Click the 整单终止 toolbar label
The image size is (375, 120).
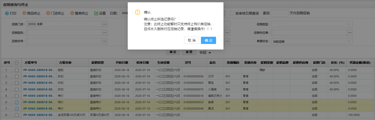click(x=81, y=13)
